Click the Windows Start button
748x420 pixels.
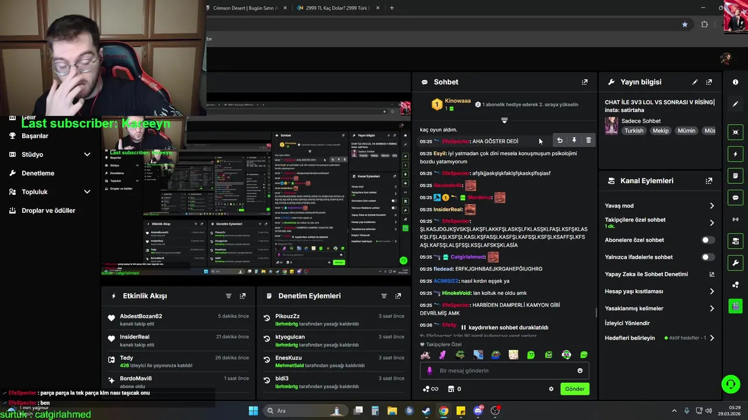pos(253,411)
